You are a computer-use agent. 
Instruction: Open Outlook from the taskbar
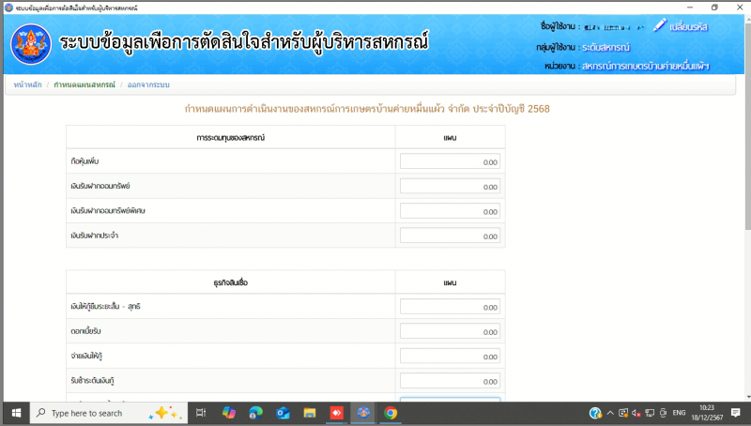(x=283, y=413)
